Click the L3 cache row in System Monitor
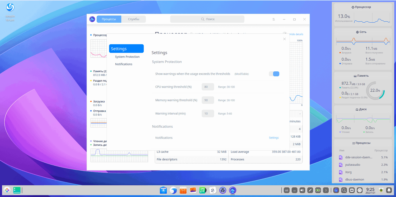The image size is (396, 197). pyautogui.click(x=192, y=152)
